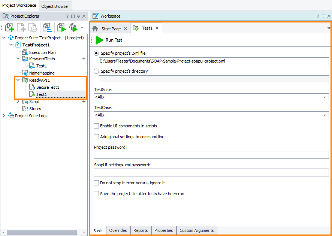Collapse the ReadyAPI1 tree node
The width and height of the screenshot is (332, 236).
tap(18, 80)
